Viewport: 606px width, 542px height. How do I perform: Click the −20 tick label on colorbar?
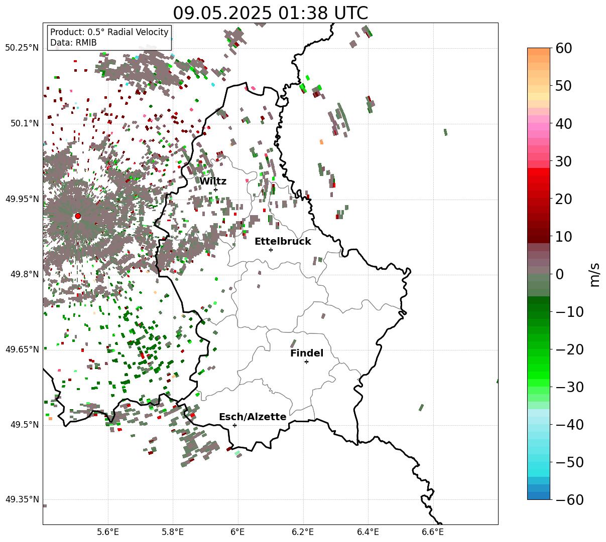click(x=569, y=349)
